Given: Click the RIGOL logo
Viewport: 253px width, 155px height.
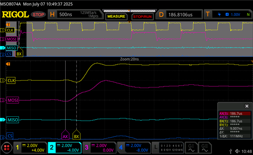Looking at the screenshot, I should tap(15, 15).
